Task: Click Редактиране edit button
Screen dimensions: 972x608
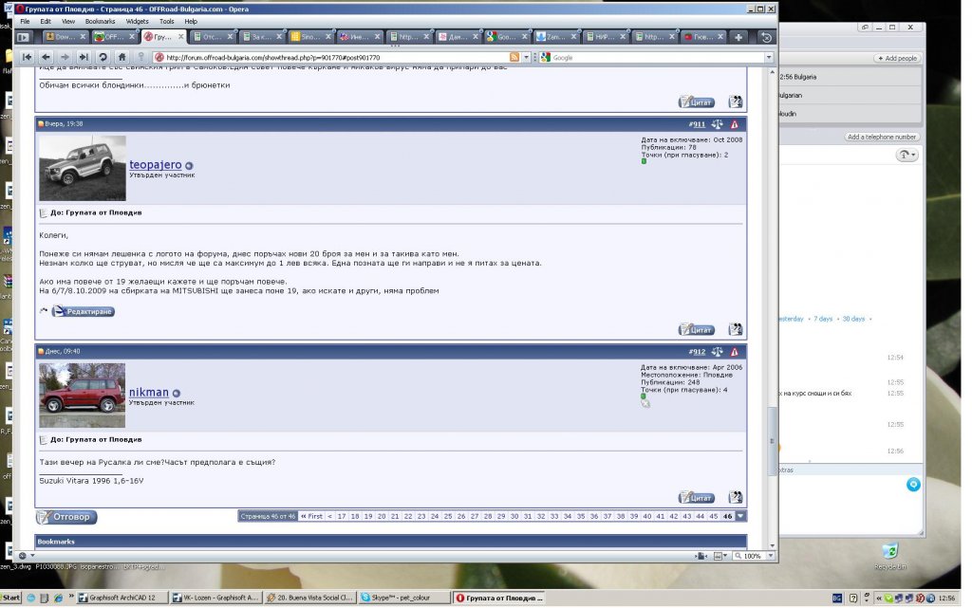Action: (x=84, y=311)
